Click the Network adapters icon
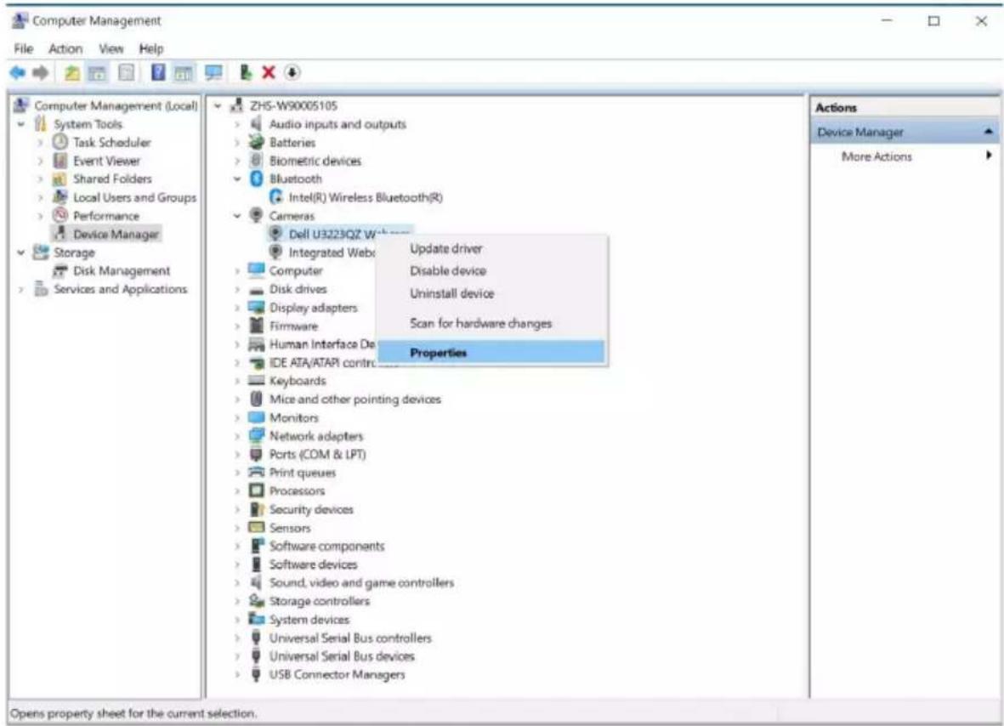The image size is (1004, 726). 256,435
